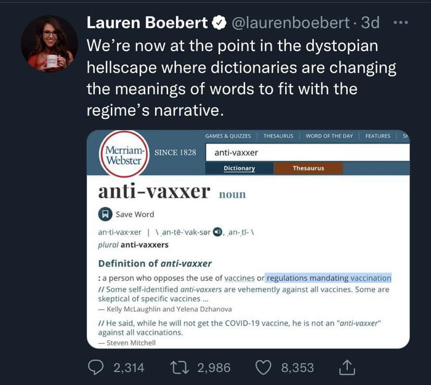This screenshot has width=431, height=385.
Task: Click the @laurenboebert handle
Action: (291, 23)
